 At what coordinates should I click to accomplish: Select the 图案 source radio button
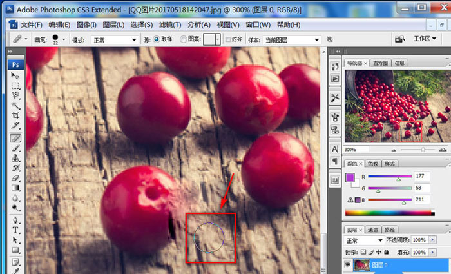183,39
